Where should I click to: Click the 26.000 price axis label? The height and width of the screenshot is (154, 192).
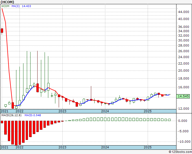pos(184,51)
